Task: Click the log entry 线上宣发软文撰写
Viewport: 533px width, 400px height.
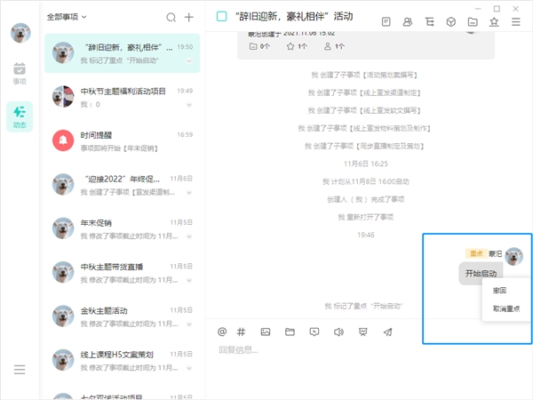Action: (x=364, y=110)
